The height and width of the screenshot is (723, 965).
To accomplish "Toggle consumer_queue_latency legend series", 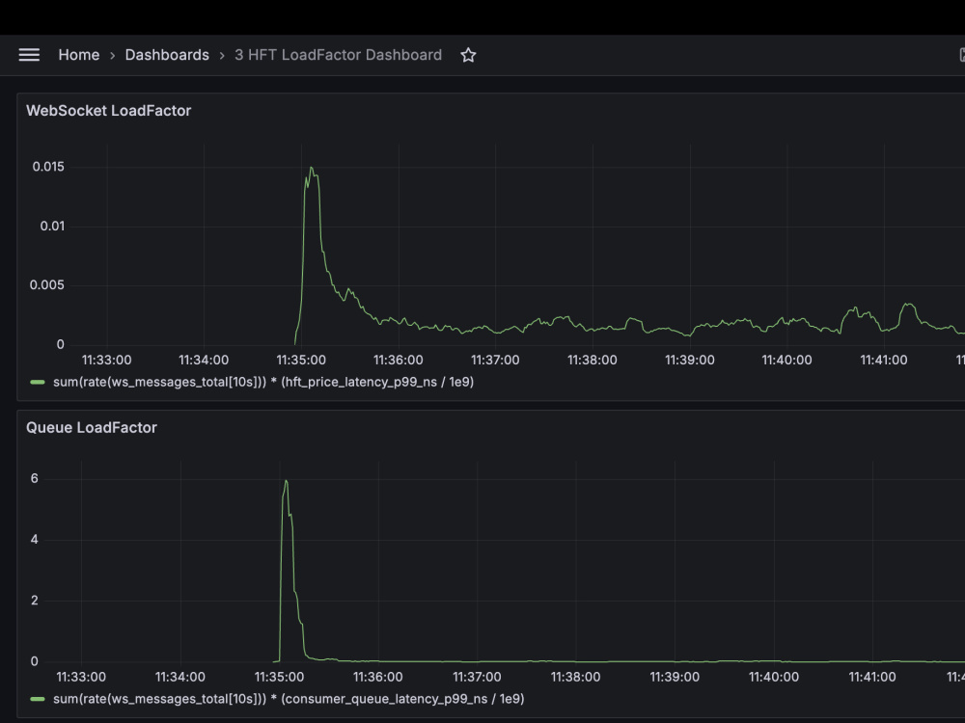I will pos(289,699).
